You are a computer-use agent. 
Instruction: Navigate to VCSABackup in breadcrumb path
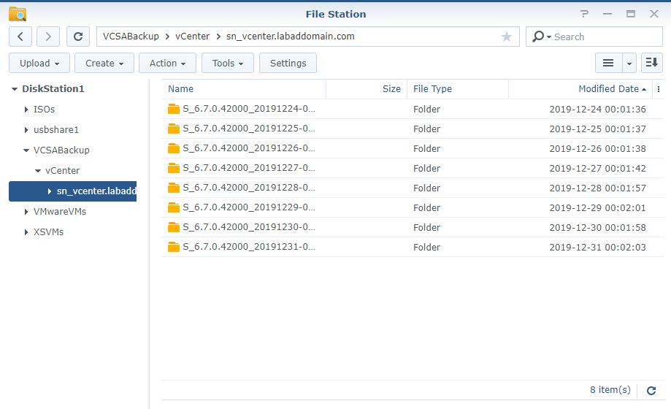click(x=132, y=37)
